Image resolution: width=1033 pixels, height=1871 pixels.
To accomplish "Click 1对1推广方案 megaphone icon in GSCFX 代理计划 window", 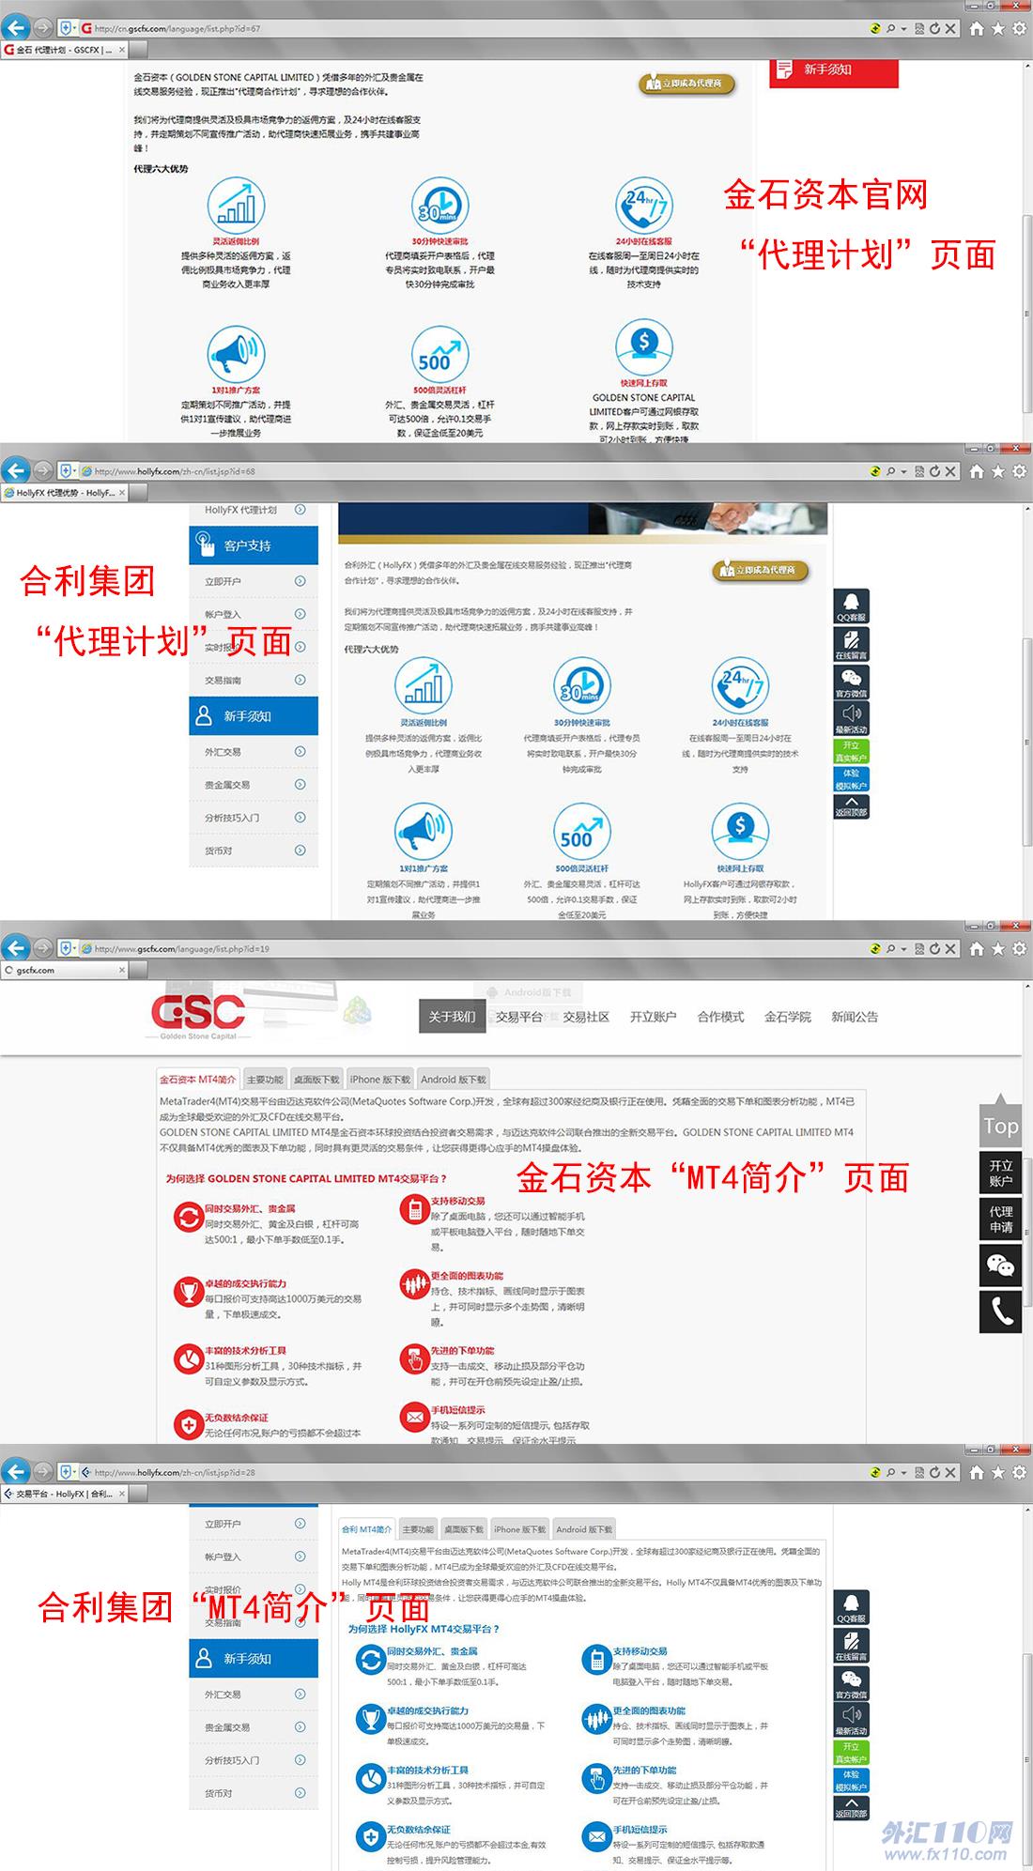I will pyautogui.click(x=236, y=354).
